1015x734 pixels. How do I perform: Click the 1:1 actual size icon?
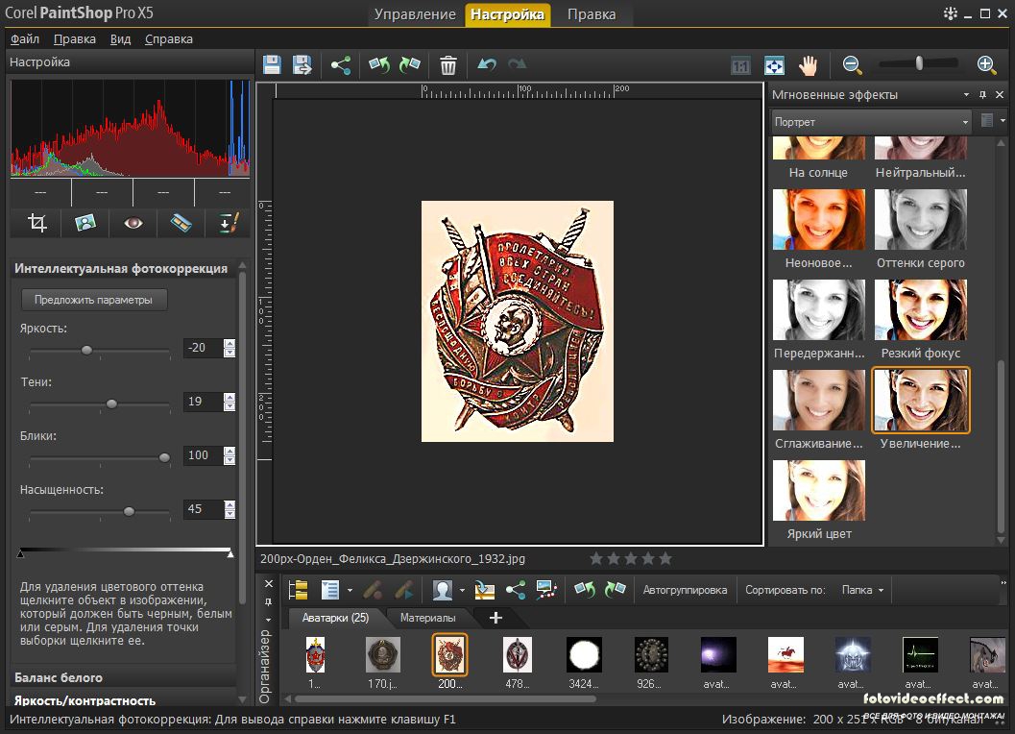click(x=740, y=65)
